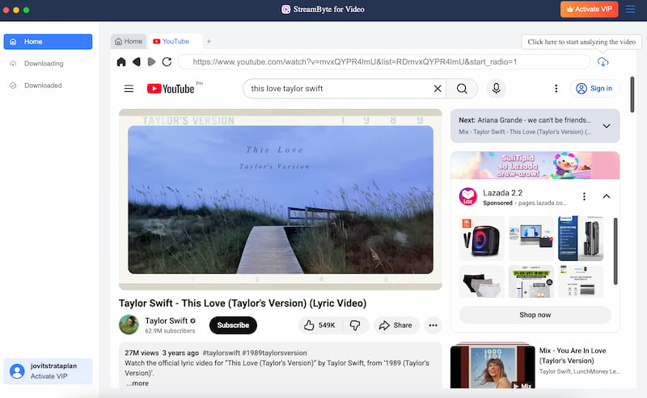Screen dimensions: 647x398
Task: Go forward with the forward arrow
Action: click(x=151, y=62)
